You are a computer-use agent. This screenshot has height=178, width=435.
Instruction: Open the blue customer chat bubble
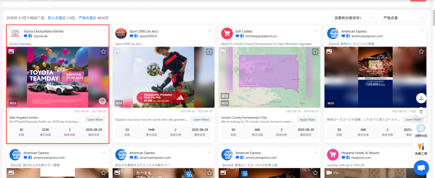point(421,168)
